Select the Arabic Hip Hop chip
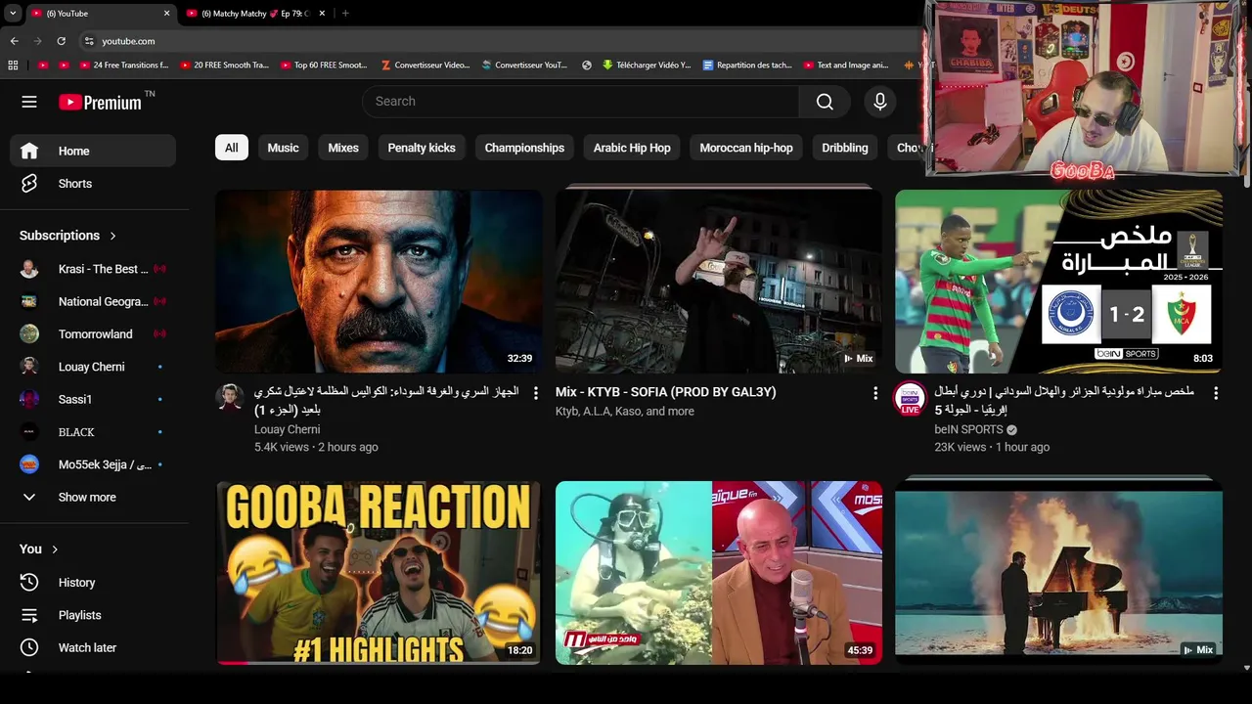1252x704 pixels. [632, 148]
